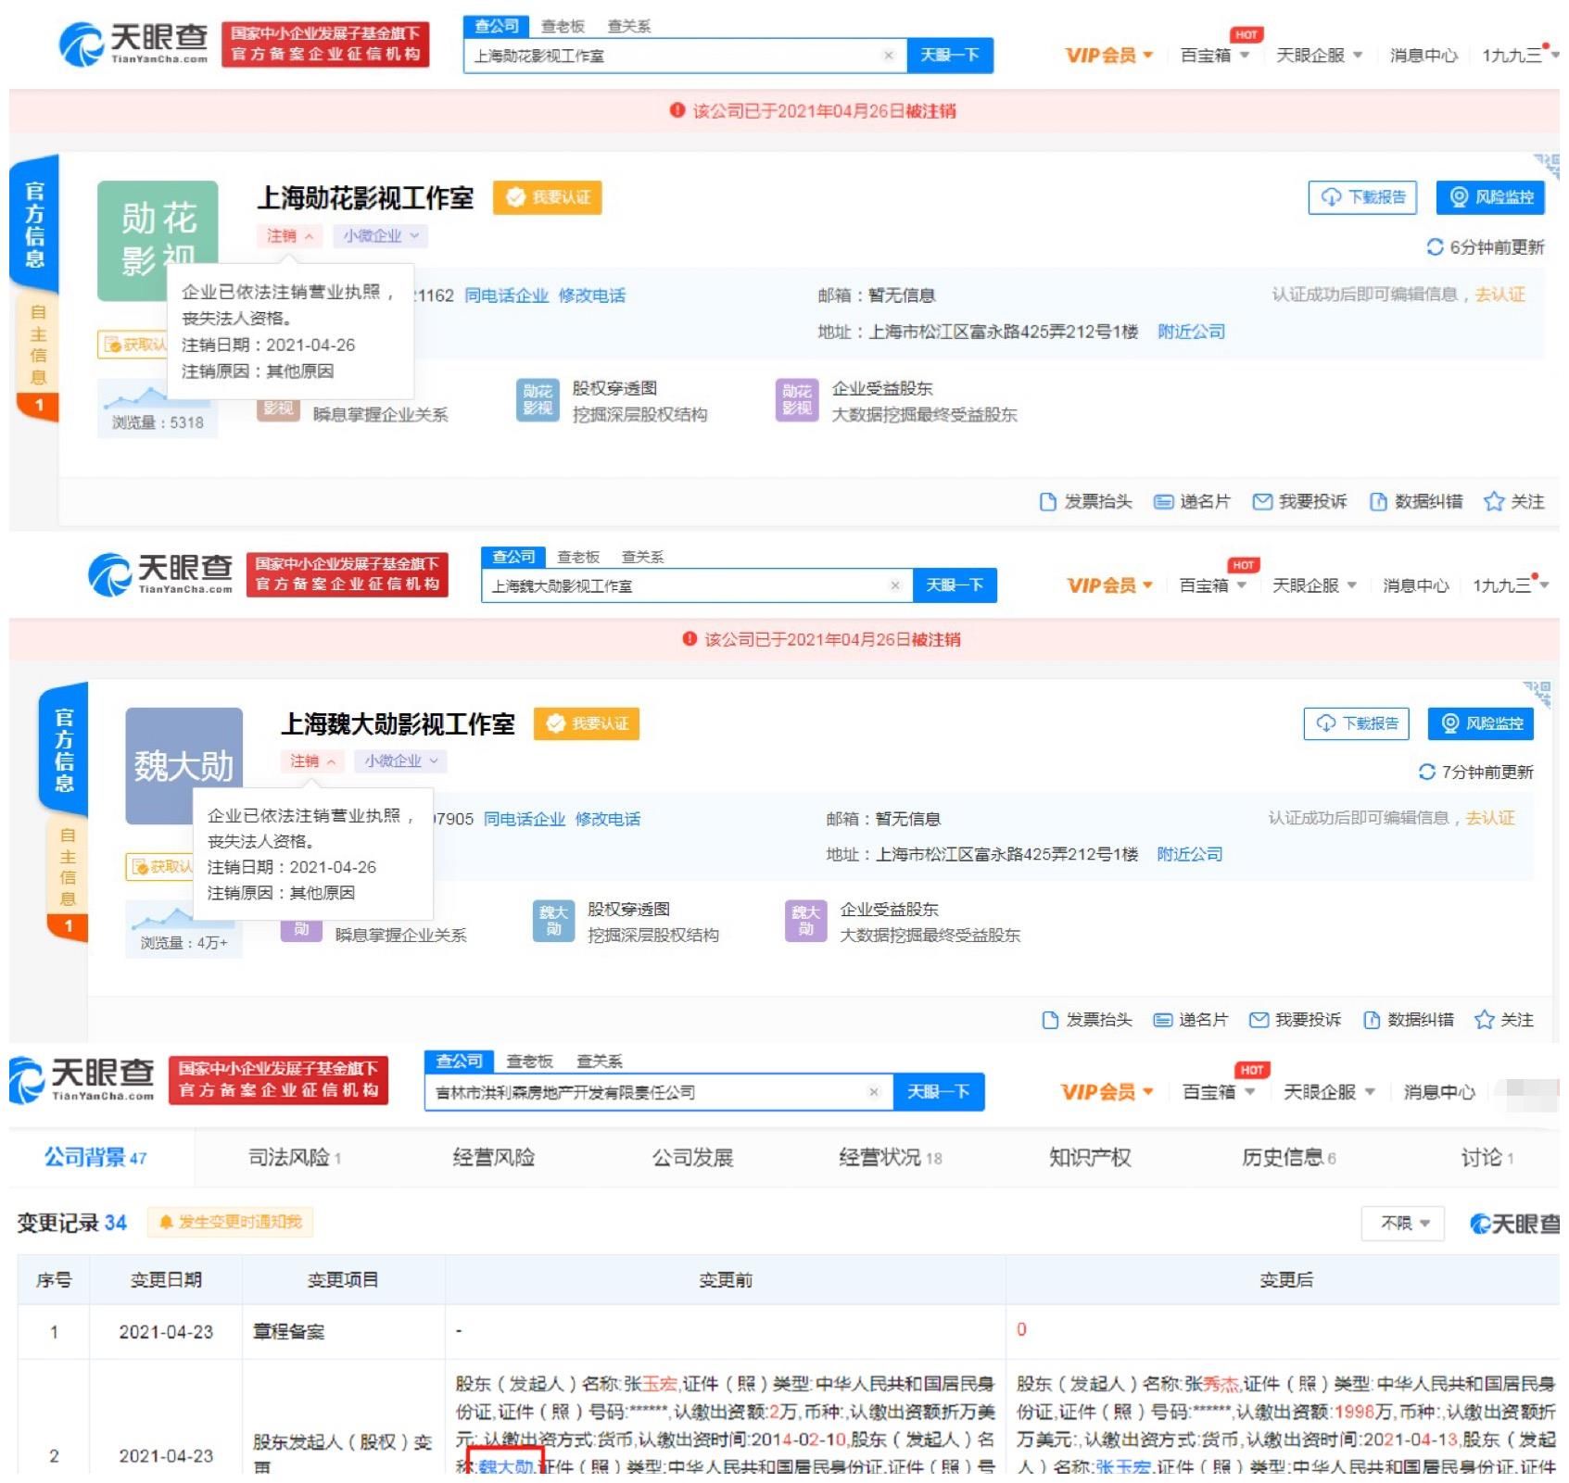Screen dimensions: 1569x1483
Task: Click 风险监控 button for 上海魏大勋影视工作室
Action: point(1482,723)
